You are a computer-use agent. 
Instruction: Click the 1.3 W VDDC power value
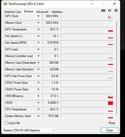[x=51, y=82]
